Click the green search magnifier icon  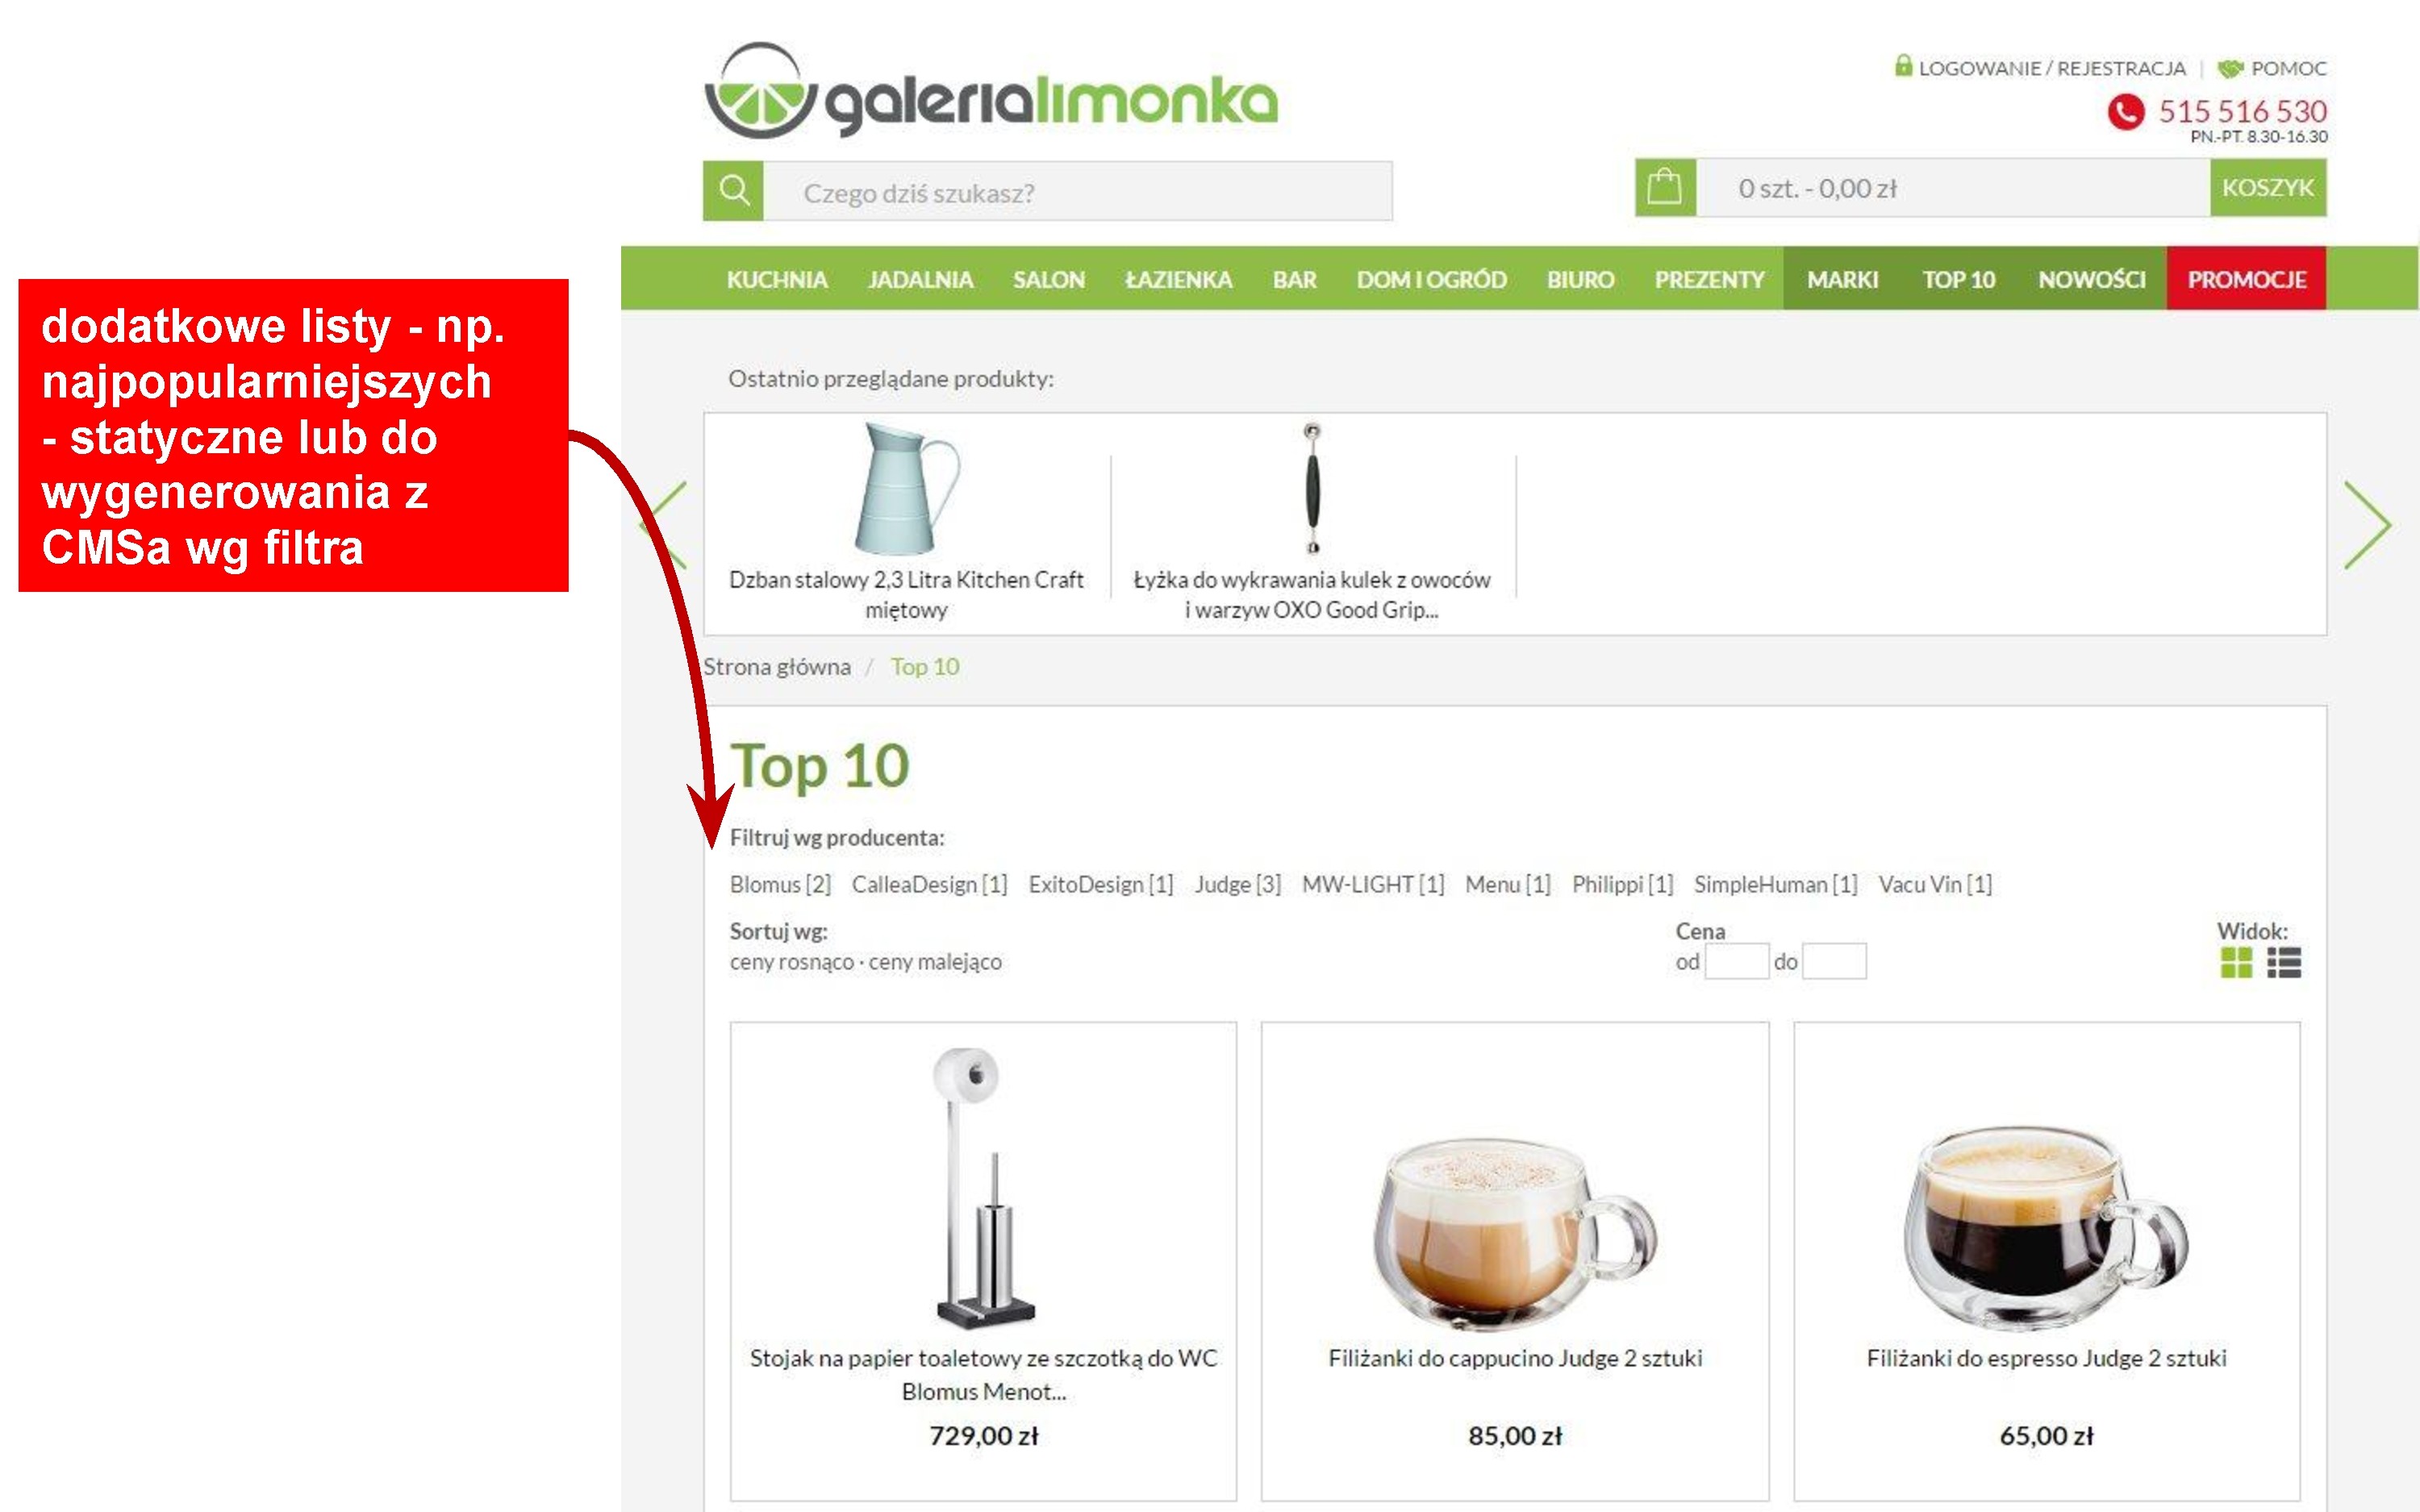point(733,190)
